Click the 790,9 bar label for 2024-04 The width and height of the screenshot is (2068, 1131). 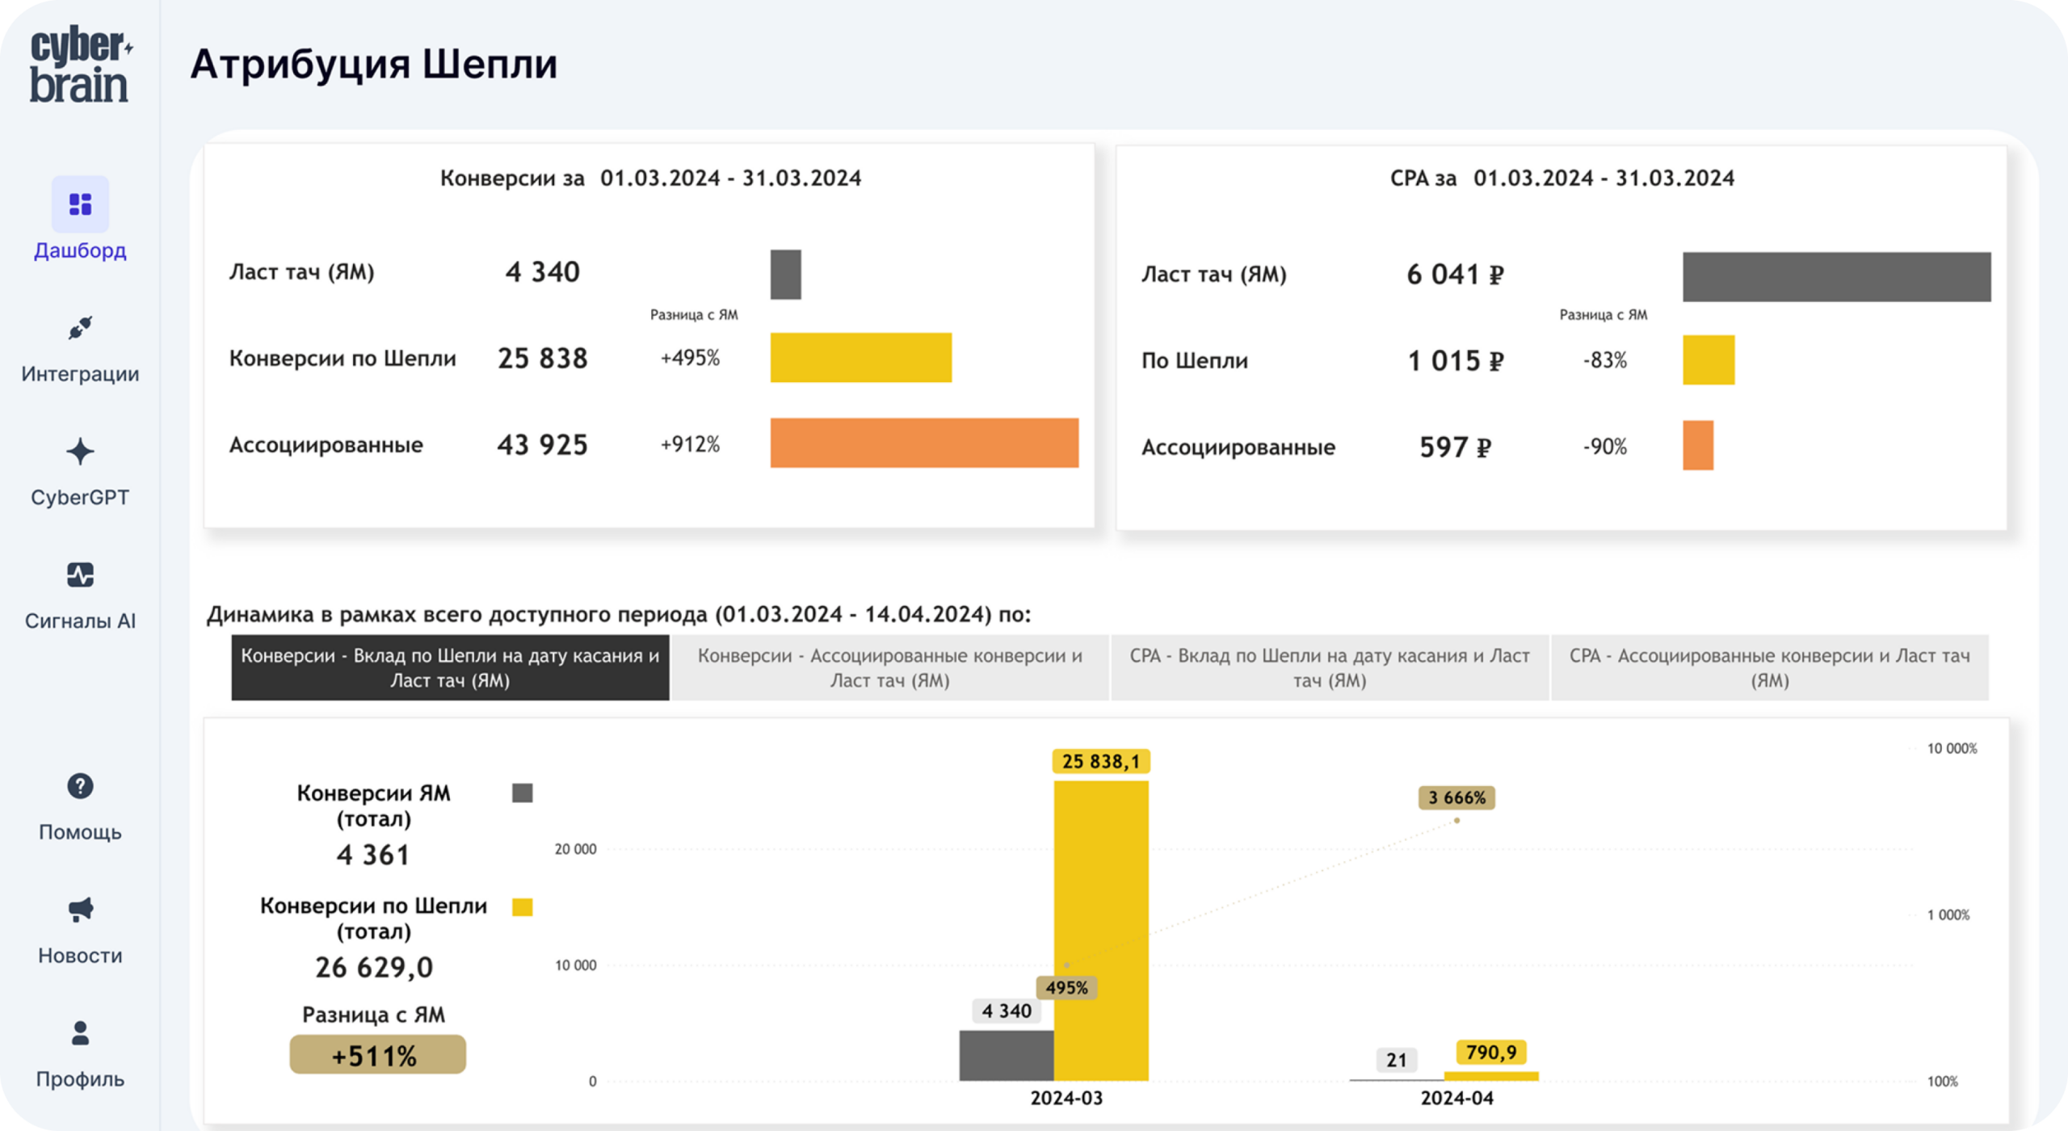(1491, 1053)
